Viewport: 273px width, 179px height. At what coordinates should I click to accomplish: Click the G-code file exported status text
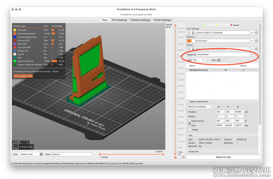(x=77, y=164)
